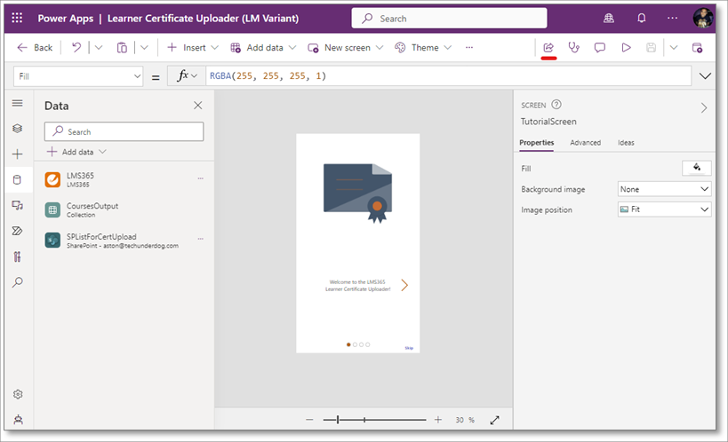728x442 pixels.
Task: Open the Fill property selector dropdown
Action: pyautogui.click(x=78, y=76)
